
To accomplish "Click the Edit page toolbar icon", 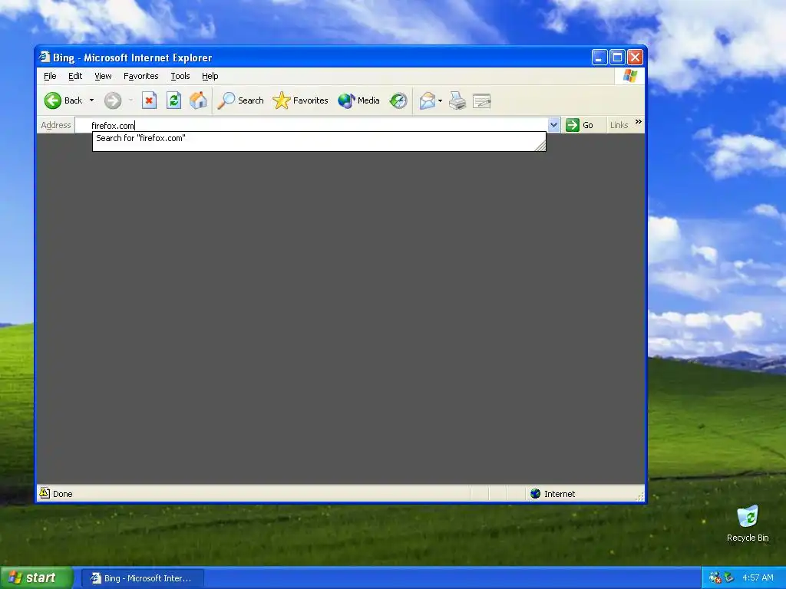I will (x=482, y=100).
